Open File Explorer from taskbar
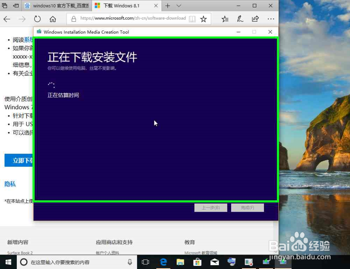This screenshot has height=269, width=350. [180, 262]
